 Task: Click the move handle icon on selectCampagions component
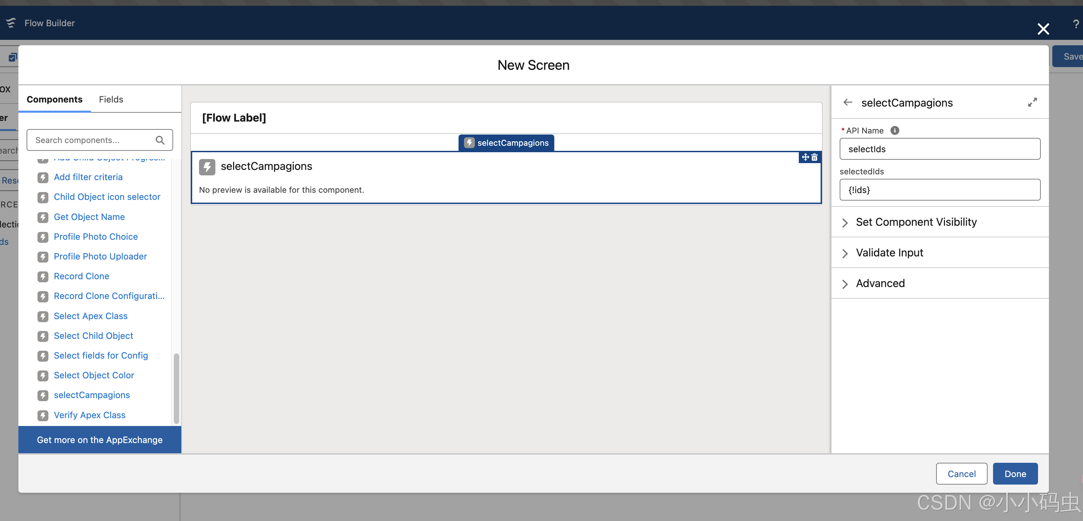805,157
